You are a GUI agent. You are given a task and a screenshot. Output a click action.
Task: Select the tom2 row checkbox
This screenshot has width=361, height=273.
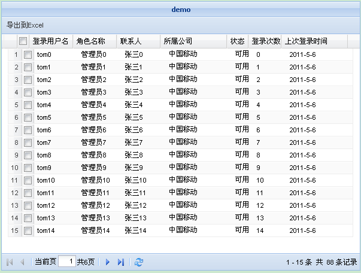point(28,80)
